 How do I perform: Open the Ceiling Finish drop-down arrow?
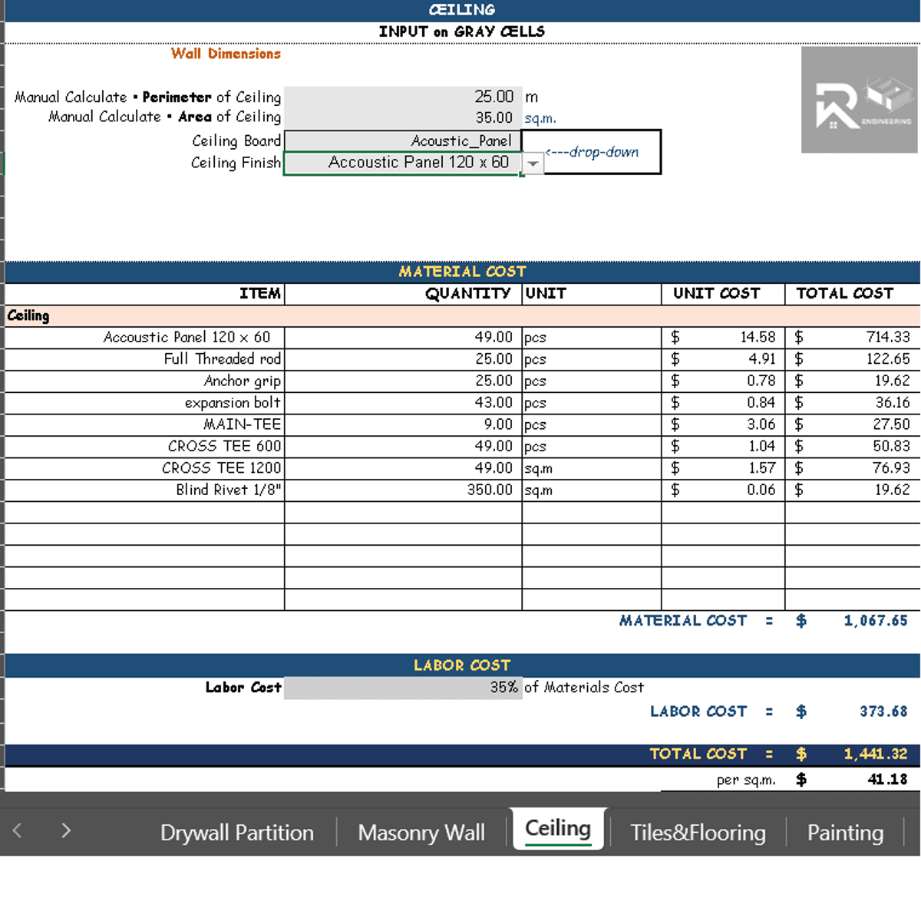pos(533,163)
